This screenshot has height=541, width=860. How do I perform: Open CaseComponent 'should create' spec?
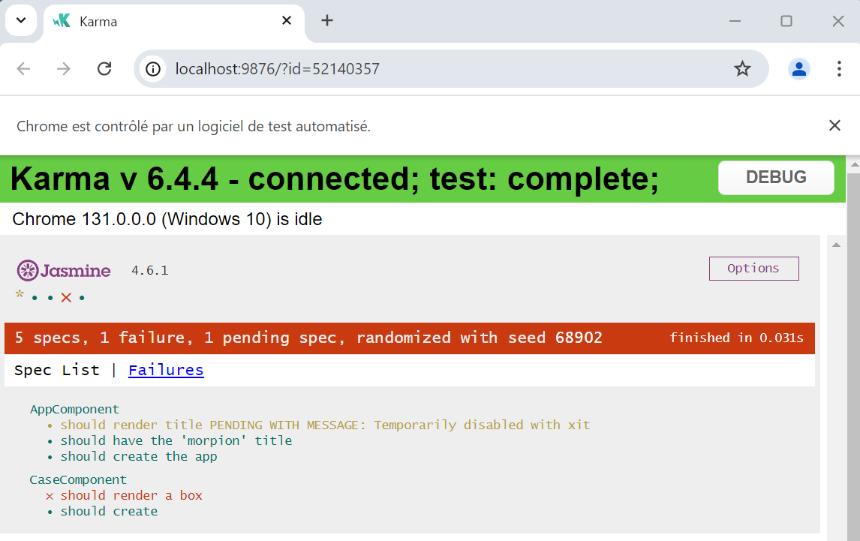109,512
